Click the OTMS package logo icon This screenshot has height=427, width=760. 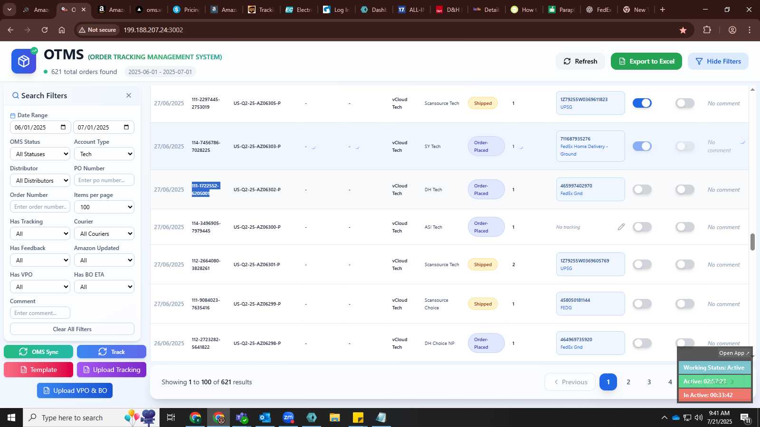coord(24,61)
